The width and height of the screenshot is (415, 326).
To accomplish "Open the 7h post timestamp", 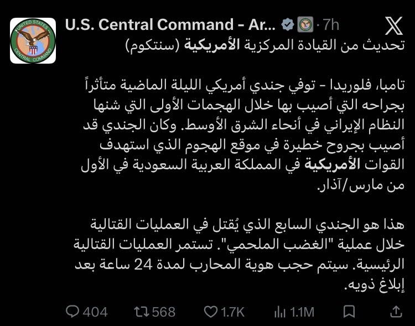I will click(x=331, y=24).
